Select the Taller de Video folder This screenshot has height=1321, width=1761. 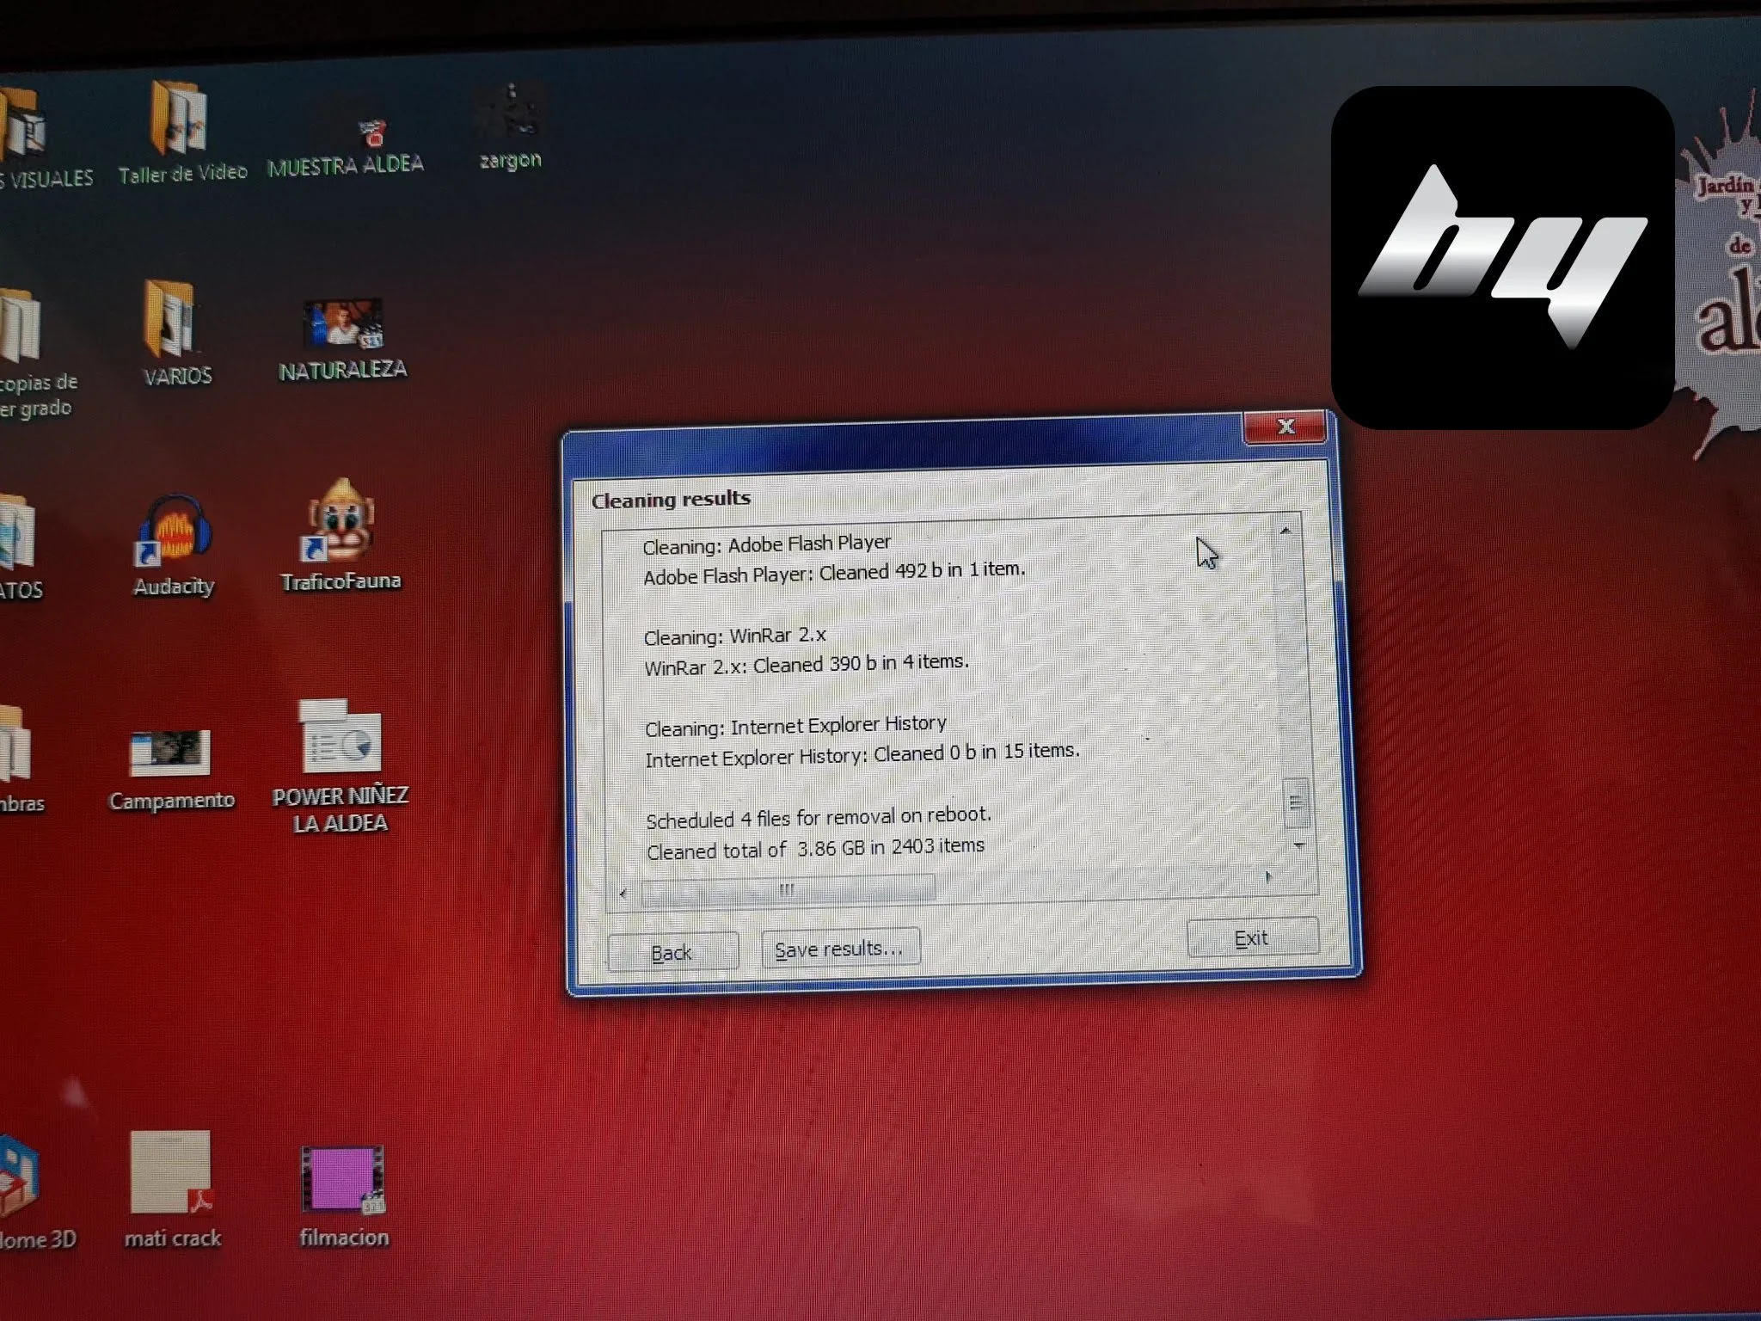tap(179, 120)
